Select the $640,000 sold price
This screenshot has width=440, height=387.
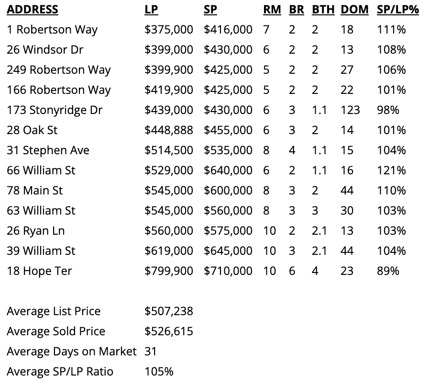228,171
